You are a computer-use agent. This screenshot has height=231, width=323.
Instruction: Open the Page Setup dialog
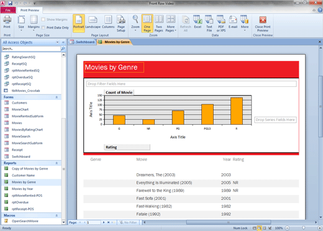click(x=121, y=24)
